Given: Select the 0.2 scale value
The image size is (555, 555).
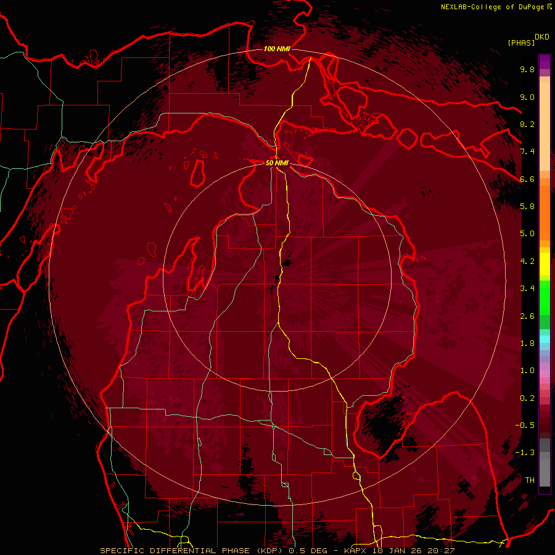Looking at the screenshot, I should pyautogui.click(x=527, y=398).
